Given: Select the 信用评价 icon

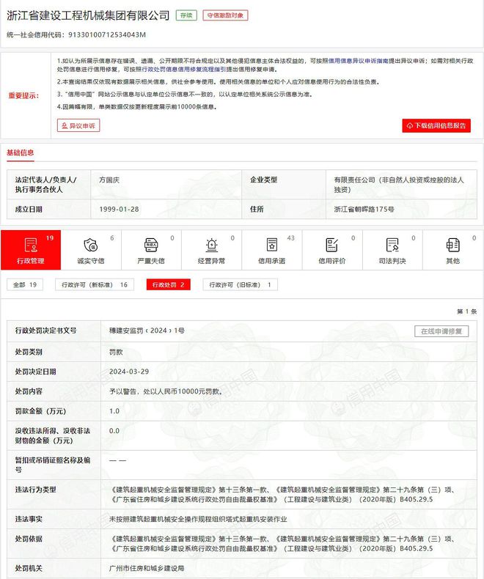Looking at the screenshot, I should (x=332, y=246).
